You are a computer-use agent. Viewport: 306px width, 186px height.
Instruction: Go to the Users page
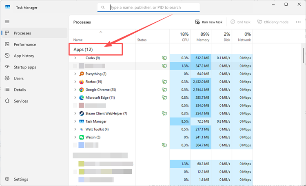pyautogui.click(x=35, y=78)
